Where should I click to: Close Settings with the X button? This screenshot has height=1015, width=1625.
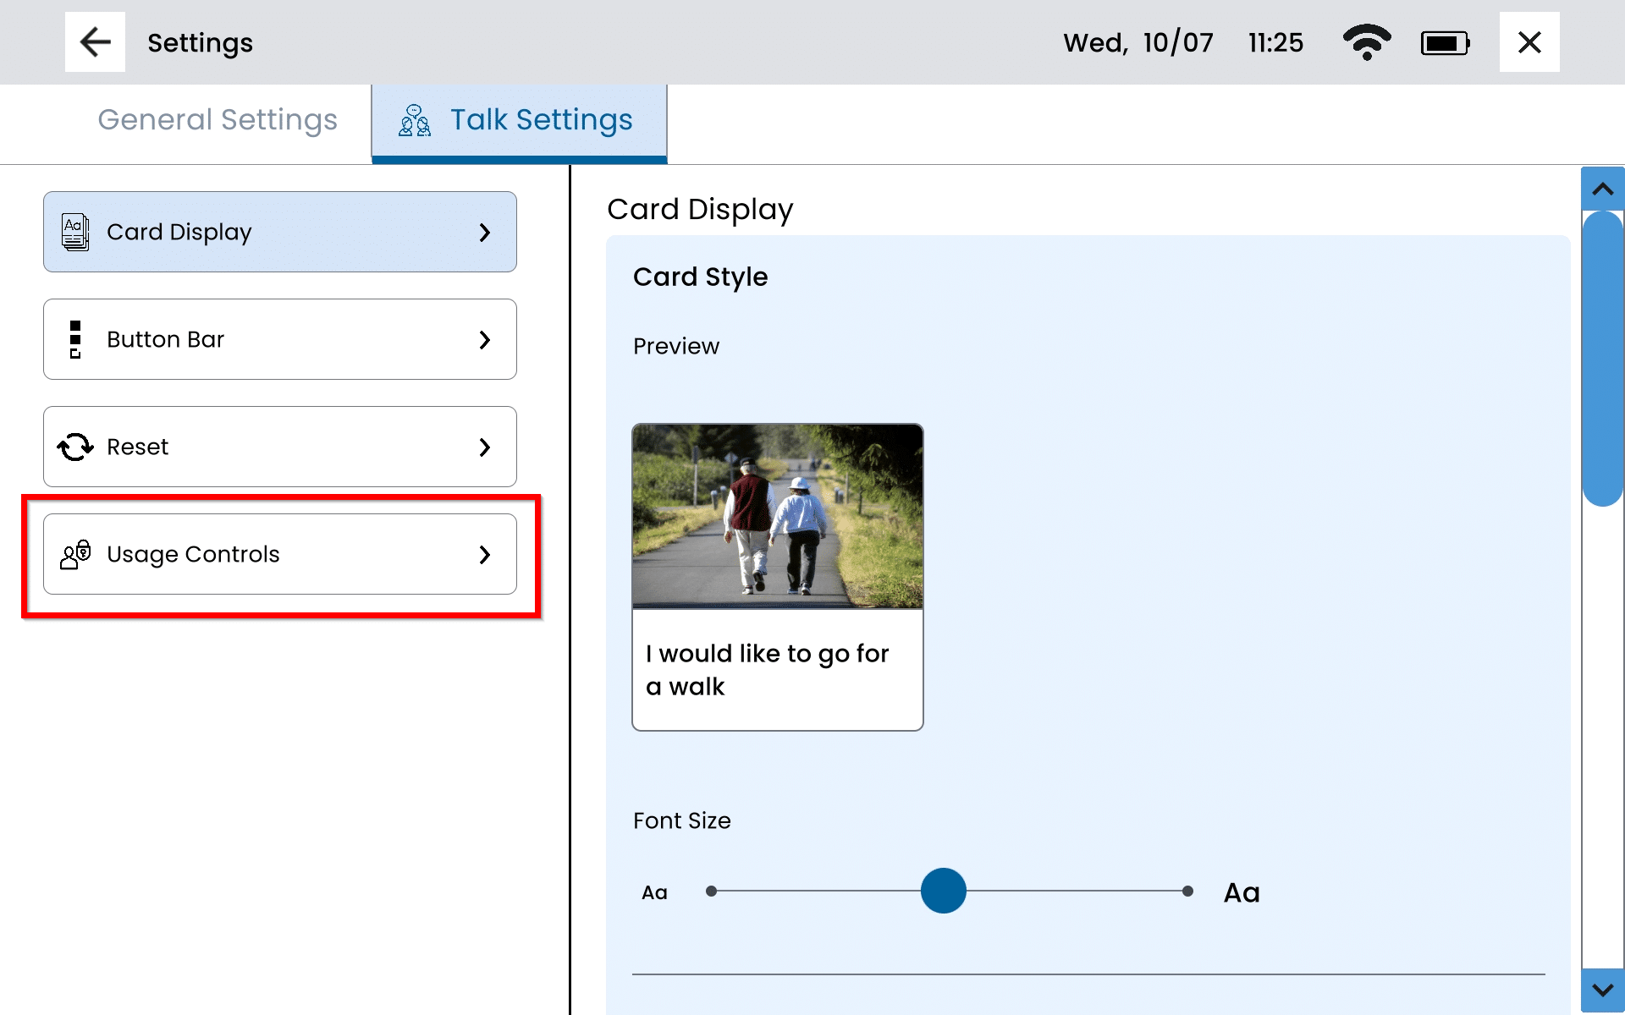pos(1529,42)
